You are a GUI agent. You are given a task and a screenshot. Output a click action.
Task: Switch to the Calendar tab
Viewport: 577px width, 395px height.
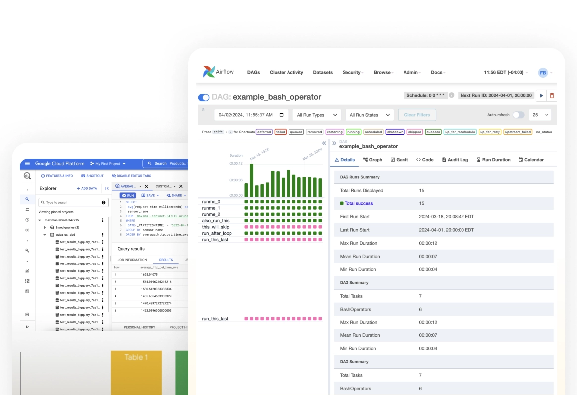point(531,160)
